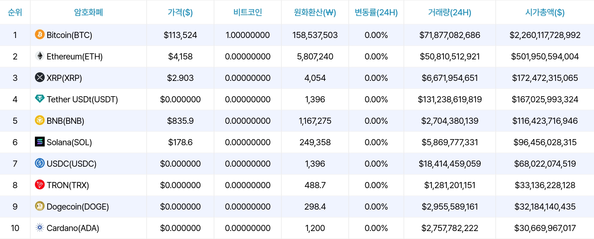Select Bitcoin won value 158,537,503

[x=315, y=35]
